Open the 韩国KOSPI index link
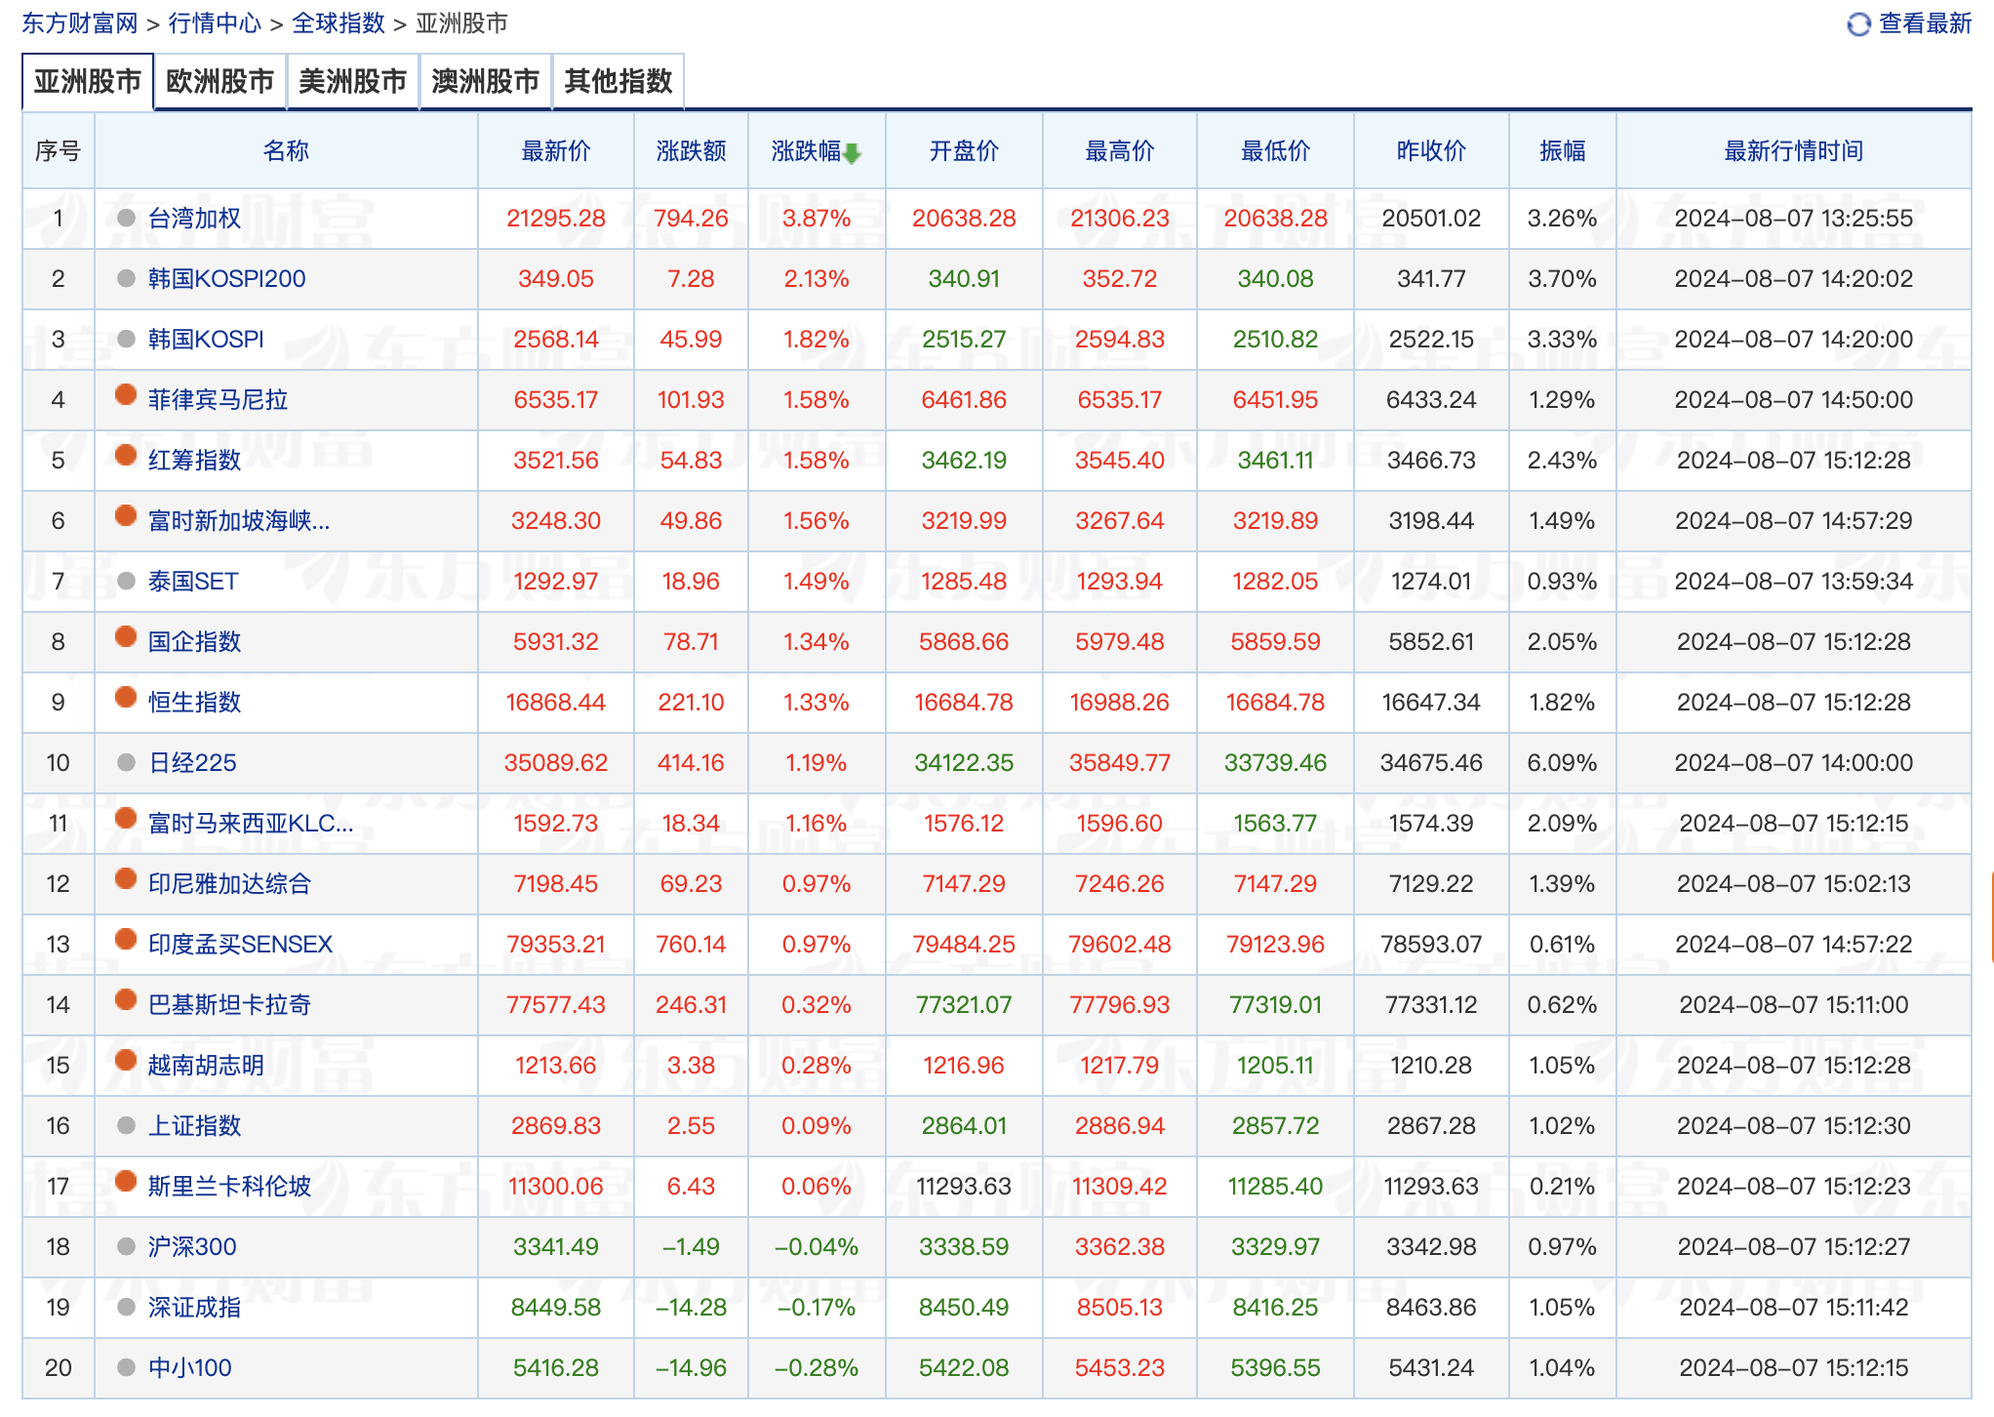 pos(206,340)
